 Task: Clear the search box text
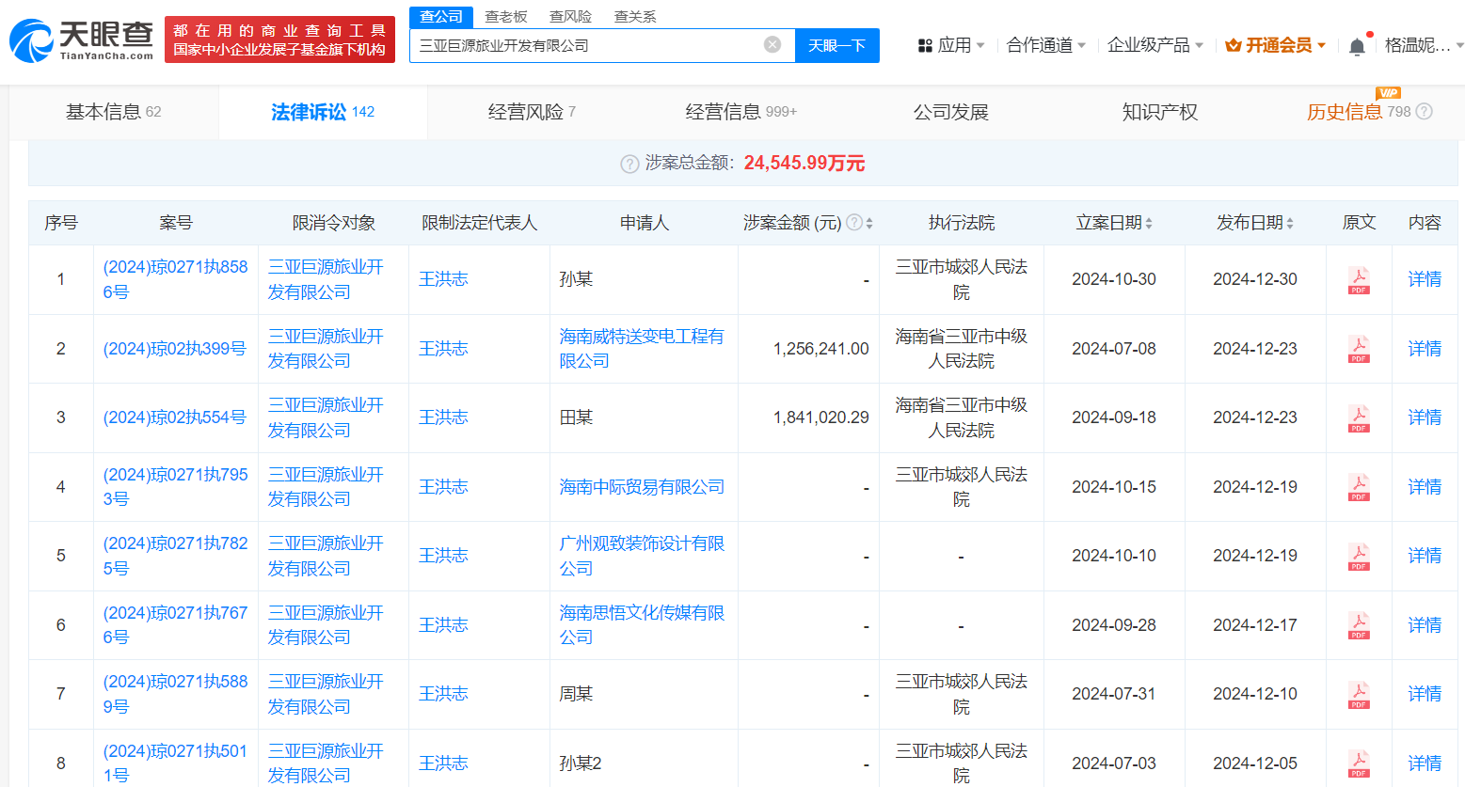tap(772, 44)
